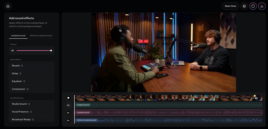The image size is (268, 129).
Task: Play the video from the timeline
Action: [68, 98]
